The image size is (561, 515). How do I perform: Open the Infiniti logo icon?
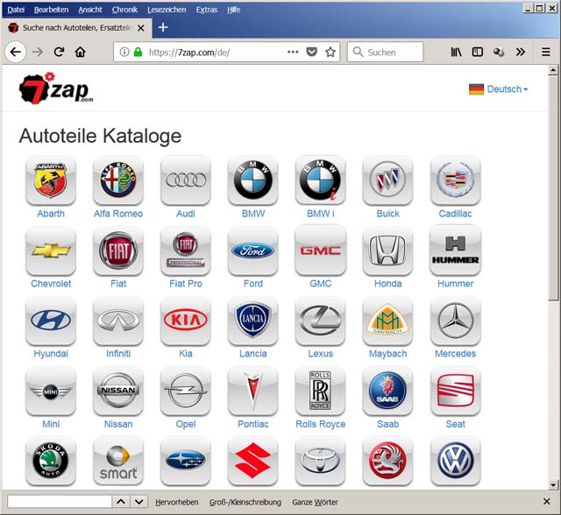[x=118, y=321]
